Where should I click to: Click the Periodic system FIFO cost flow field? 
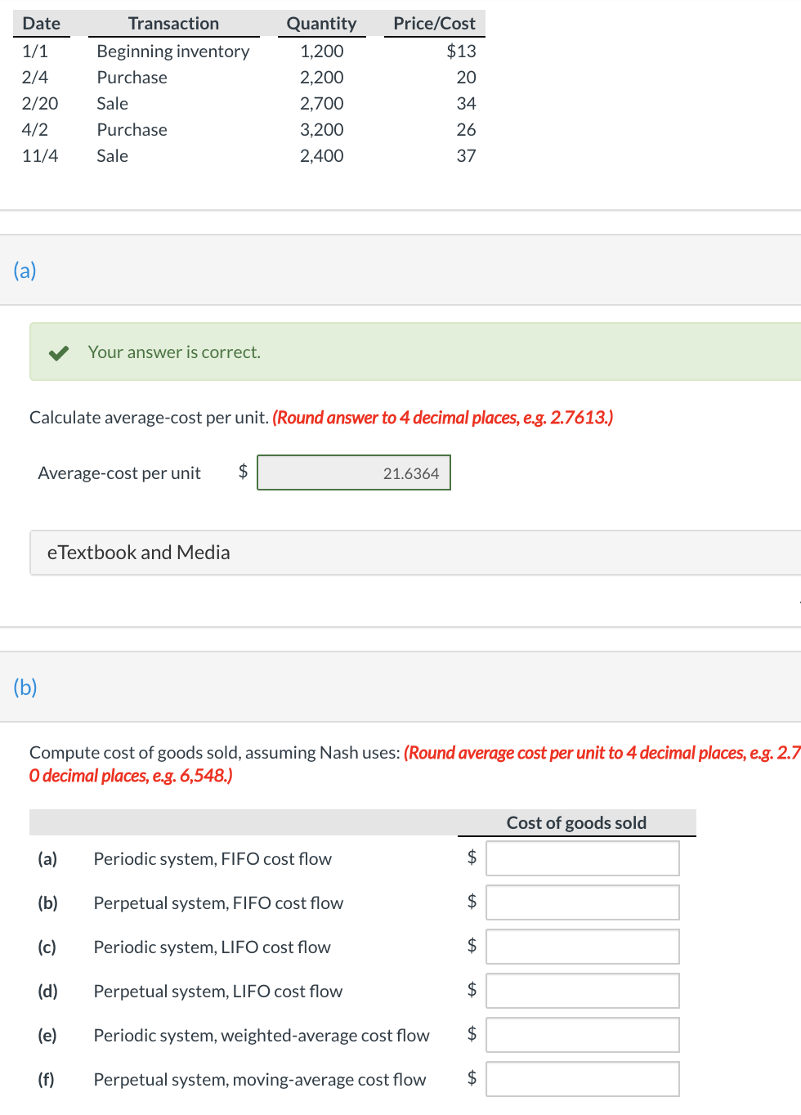tap(582, 858)
